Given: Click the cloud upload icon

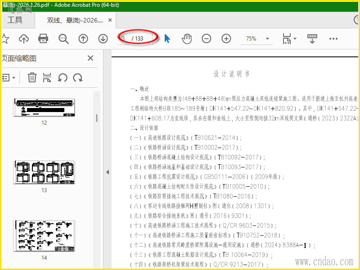Looking at the screenshot, I should (x=24, y=39).
